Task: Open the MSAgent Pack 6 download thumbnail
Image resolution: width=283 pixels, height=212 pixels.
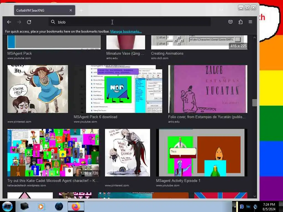Action: (118, 89)
